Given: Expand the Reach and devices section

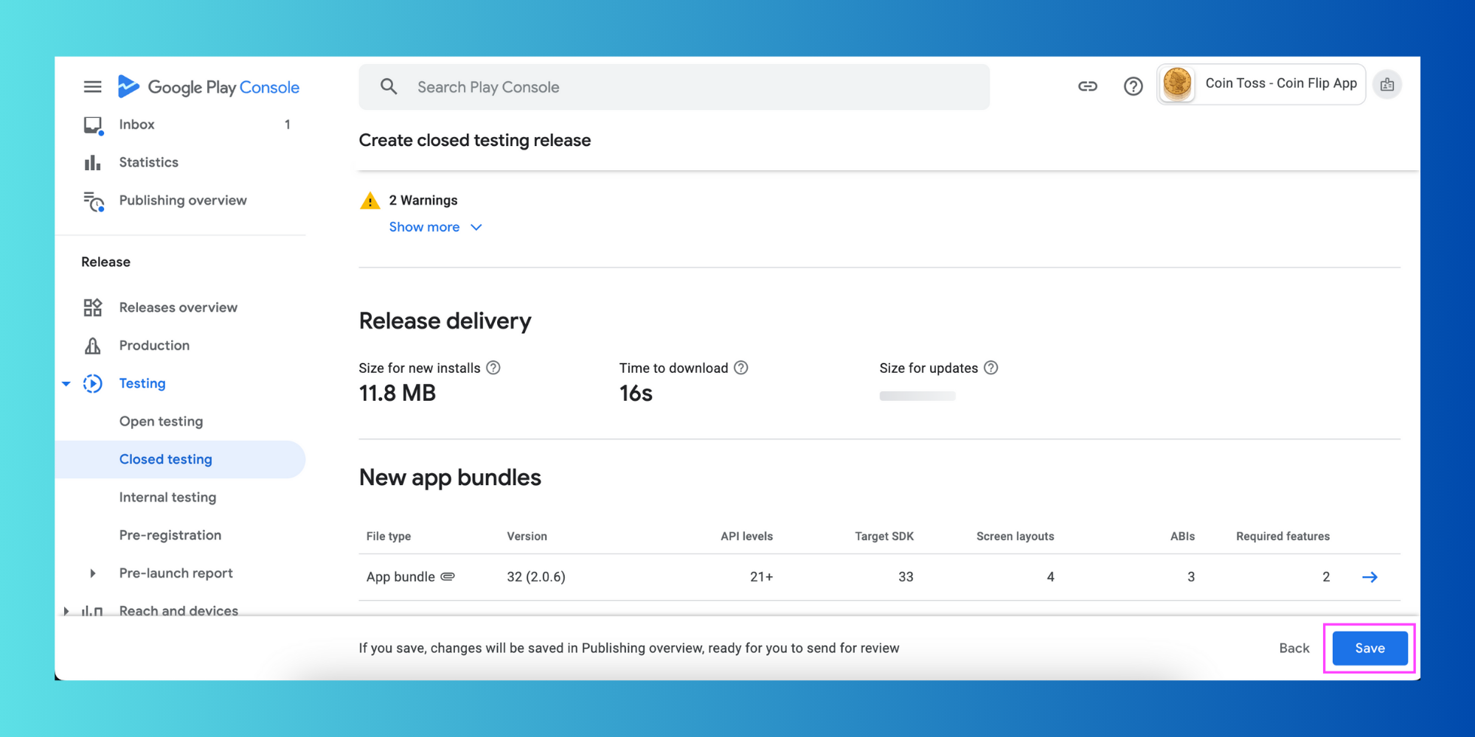Looking at the screenshot, I should [x=66, y=611].
